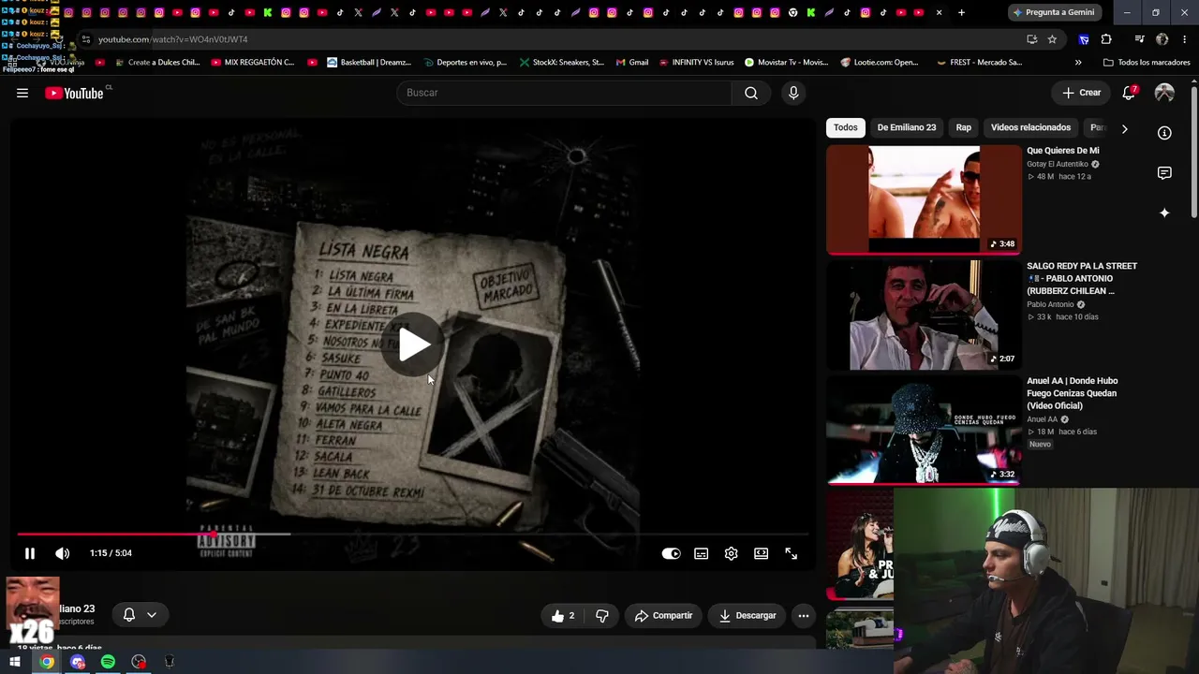Click the Crear button
Viewport: 1199px width, 674px height.
pos(1082,93)
